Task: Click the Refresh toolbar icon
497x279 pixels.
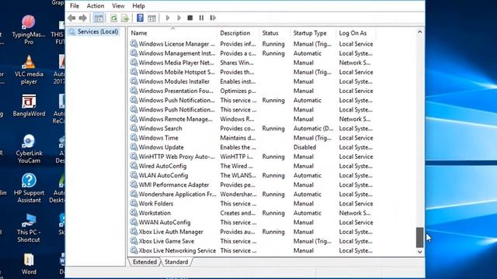Action: point(114,18)
